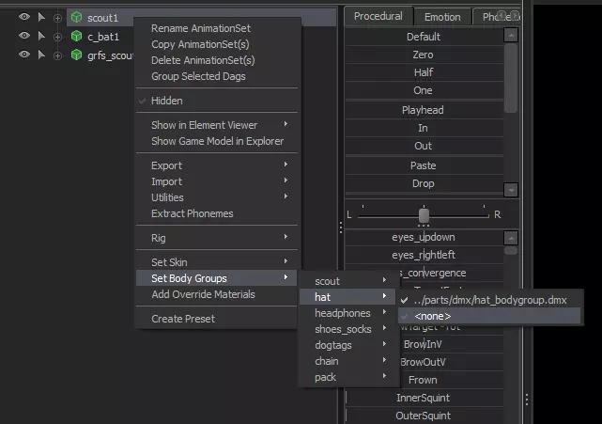Click the selection arrow icon next to scout1
Viewport: 602px width, 424px height.
pyautogui.click(x=41, y=17)
